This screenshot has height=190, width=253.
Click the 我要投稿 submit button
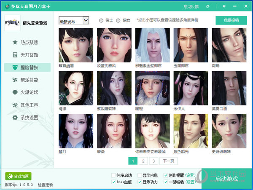coord(231,20)
